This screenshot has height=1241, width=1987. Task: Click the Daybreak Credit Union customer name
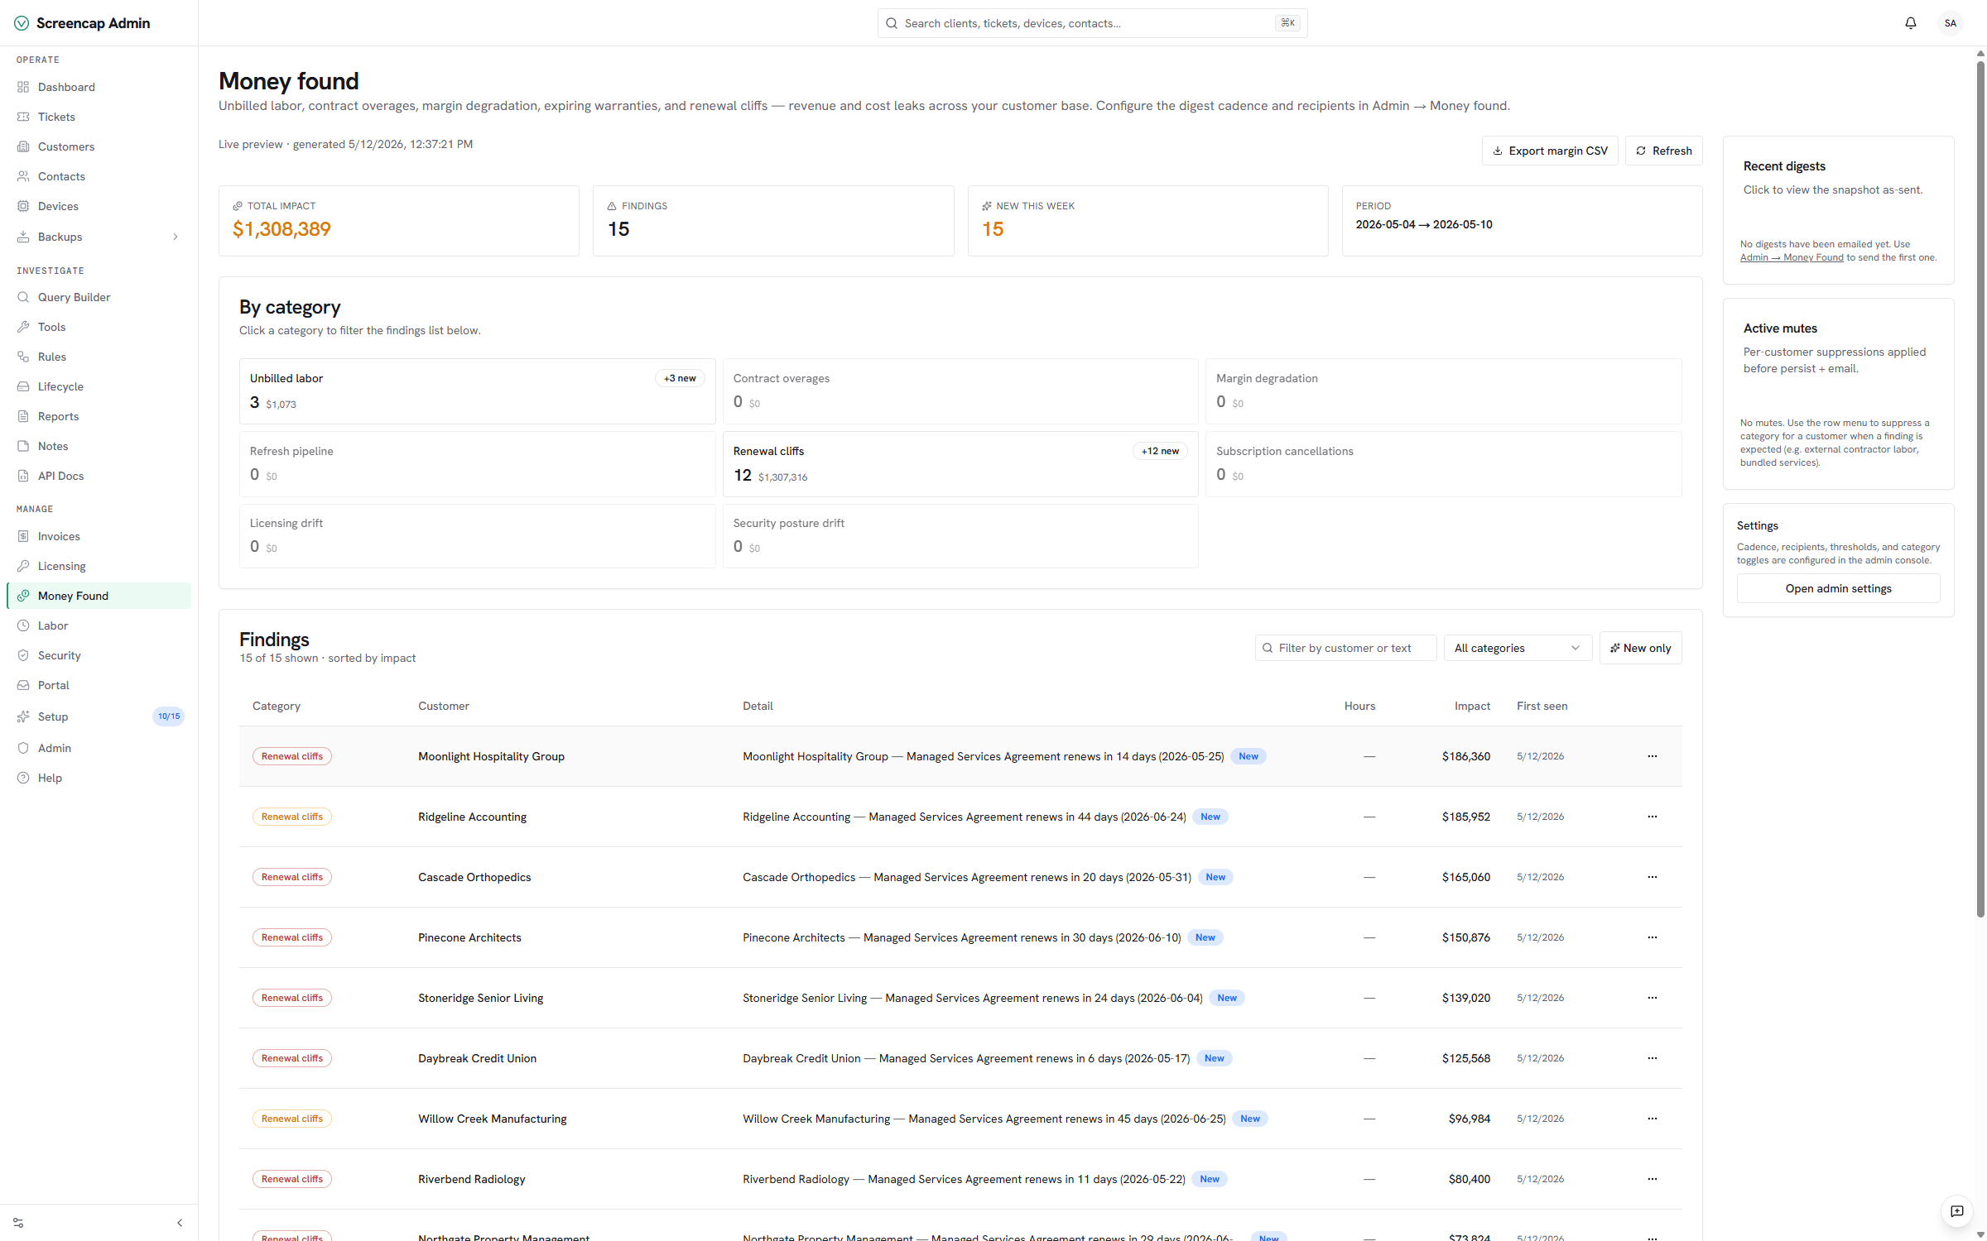coord(478,1058)
